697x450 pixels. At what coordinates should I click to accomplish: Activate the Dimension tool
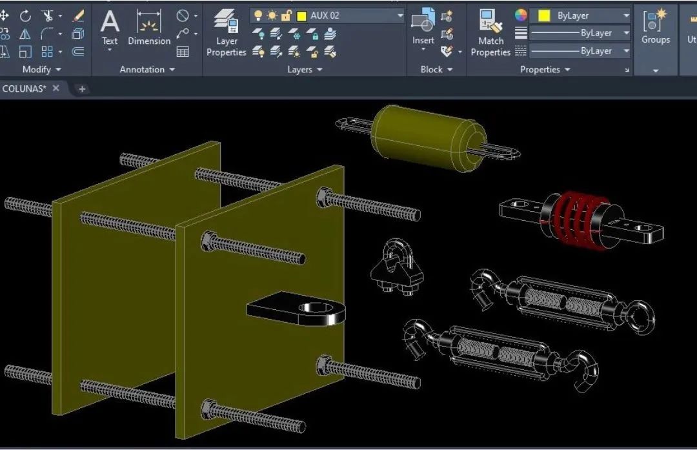[x=149, y=28]
